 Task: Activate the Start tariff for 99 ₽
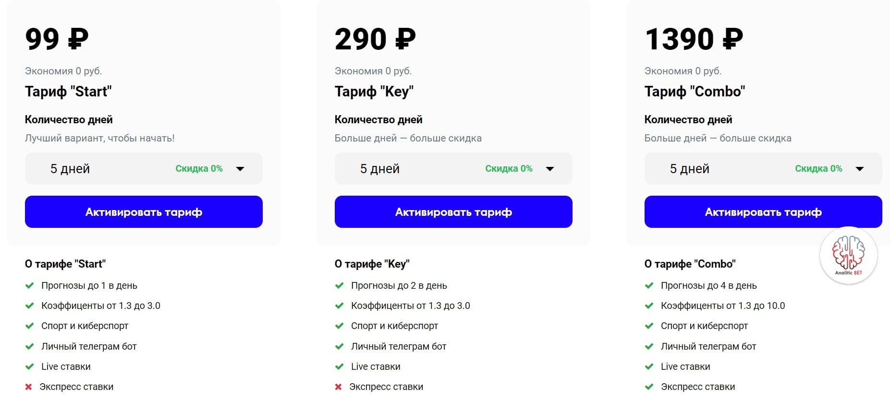coord(144,212)
